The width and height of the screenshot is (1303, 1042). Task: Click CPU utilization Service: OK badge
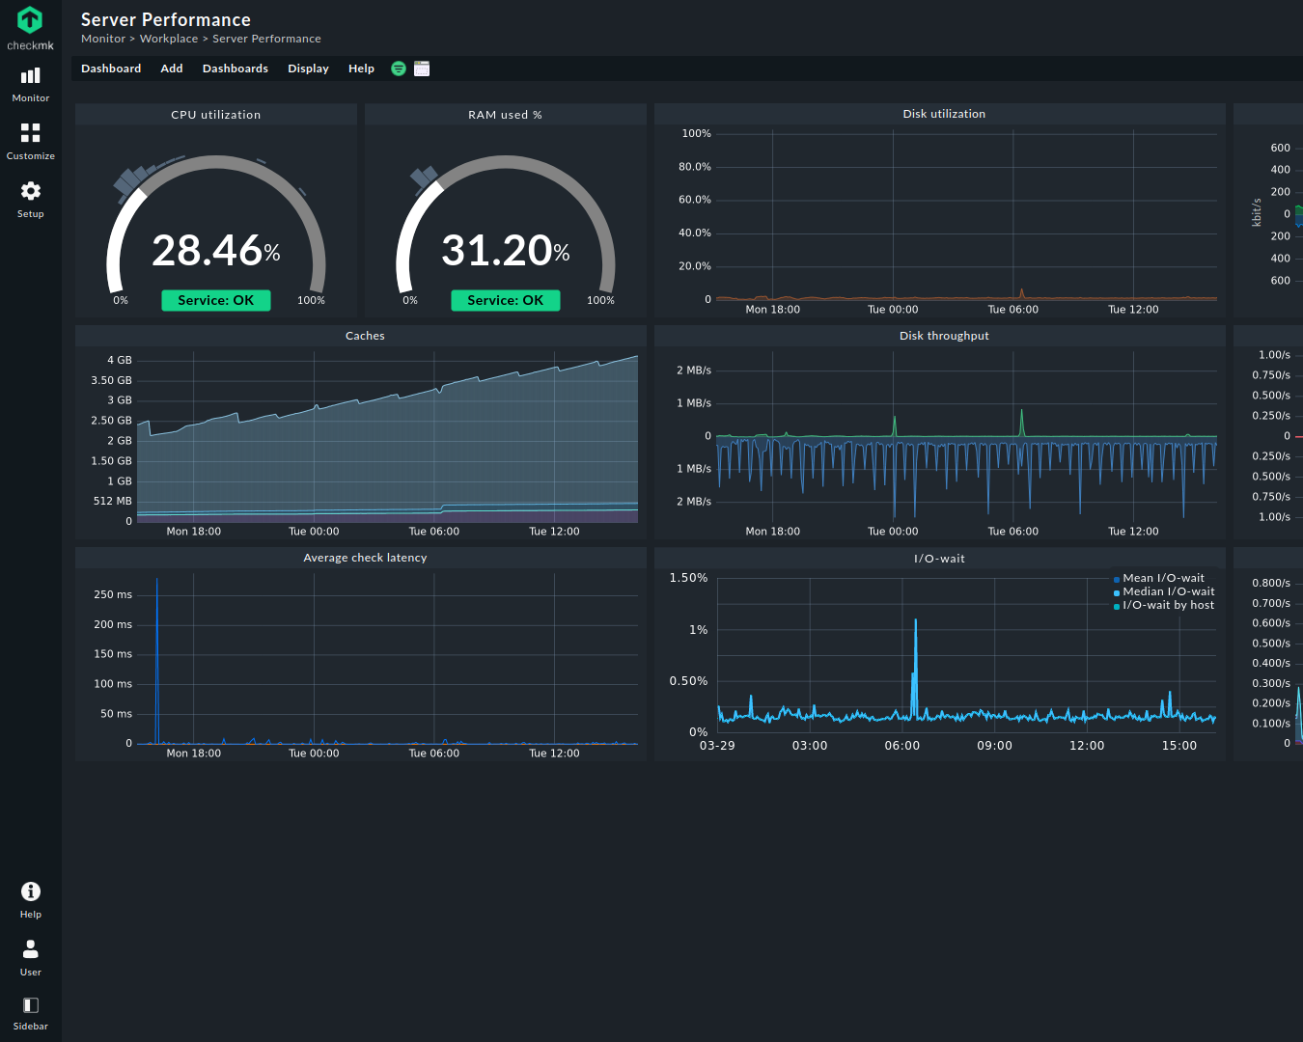click(x=216, y=300)
